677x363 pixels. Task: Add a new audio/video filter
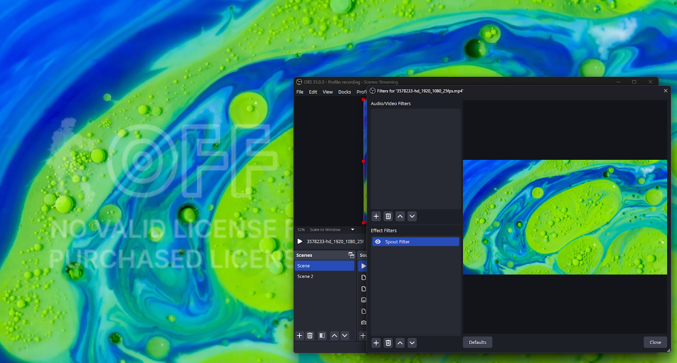coord(376,216)
